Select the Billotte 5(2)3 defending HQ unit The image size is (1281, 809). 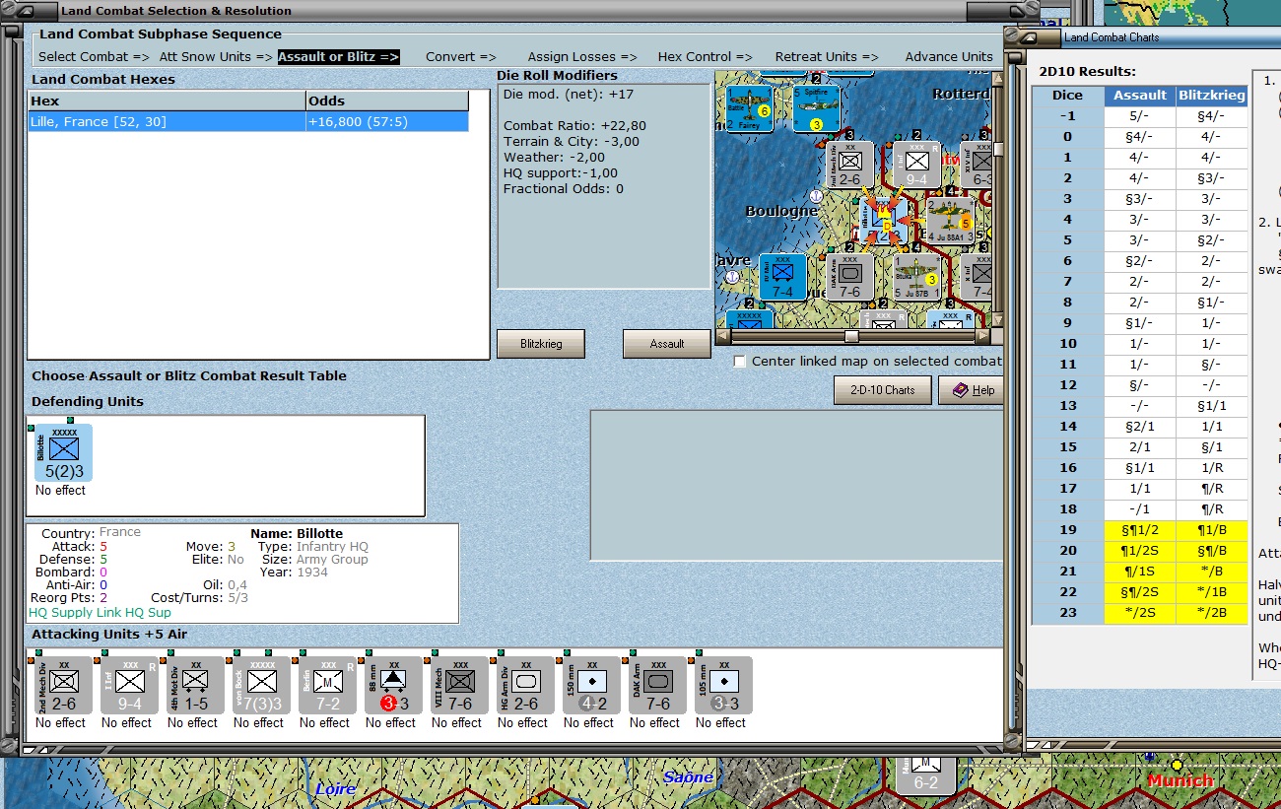click(64, 453)
